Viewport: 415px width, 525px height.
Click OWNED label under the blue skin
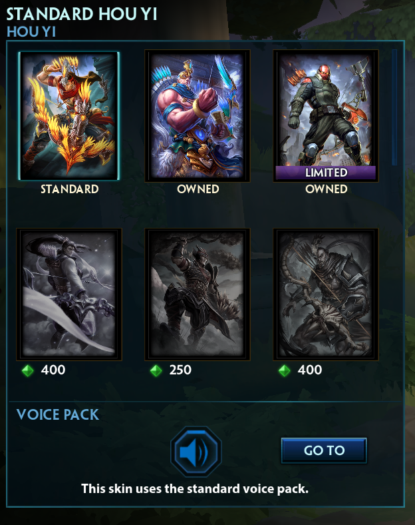tap(198, 189)
